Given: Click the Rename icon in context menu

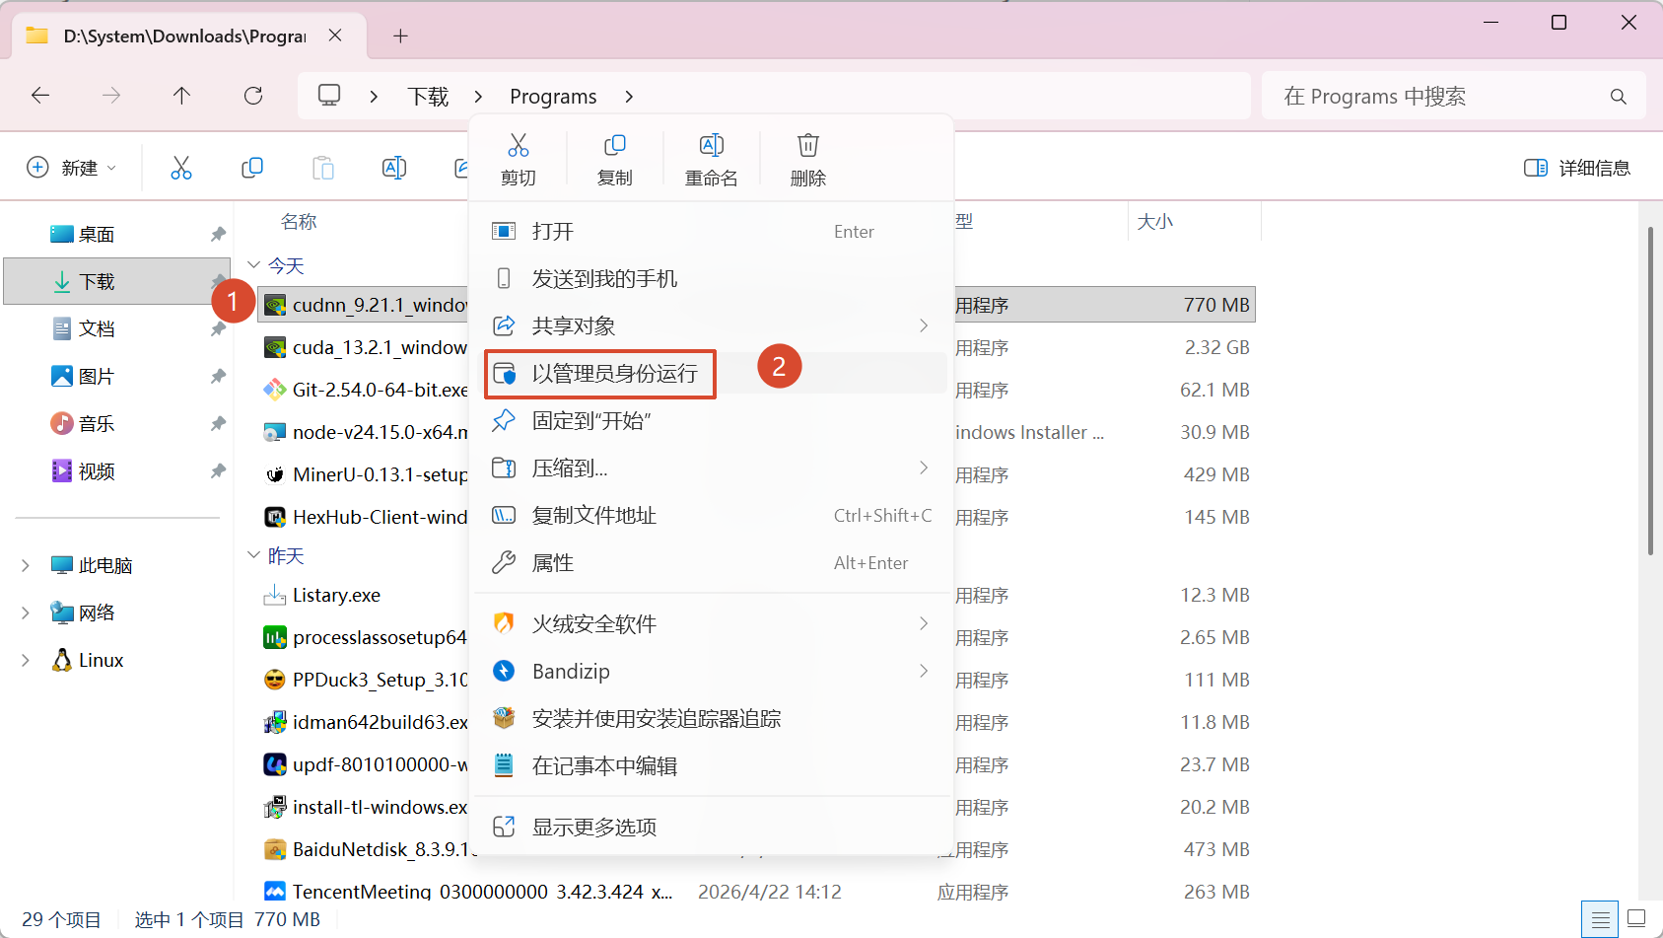Looking at the screenshot, I should (711, 158).
